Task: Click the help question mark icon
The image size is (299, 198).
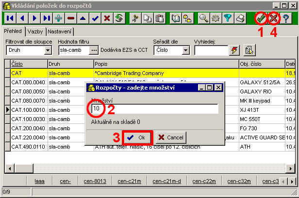Action: pos(286,18)
